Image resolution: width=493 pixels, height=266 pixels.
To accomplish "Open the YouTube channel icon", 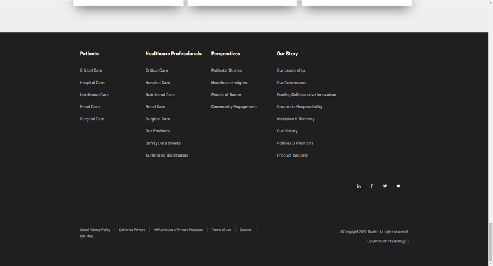I will pyautogui.click(x=398, y=186).
